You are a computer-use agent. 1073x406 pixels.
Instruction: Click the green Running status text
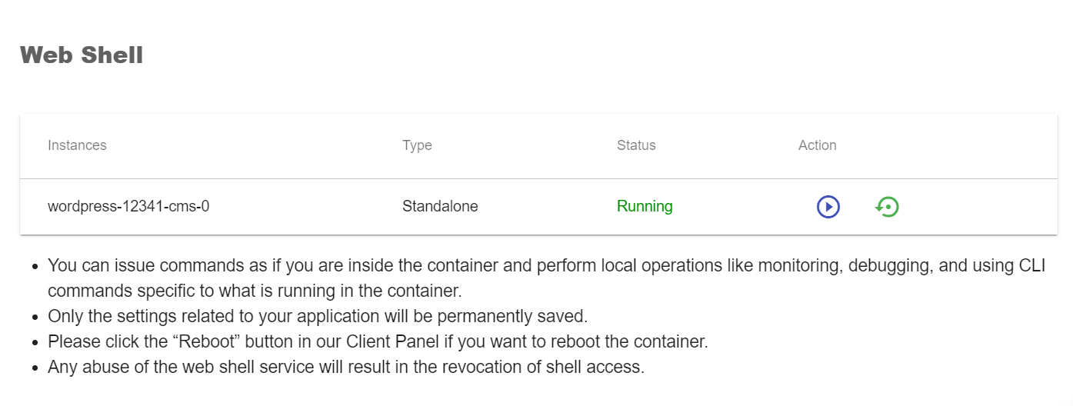tap(645, 206)
